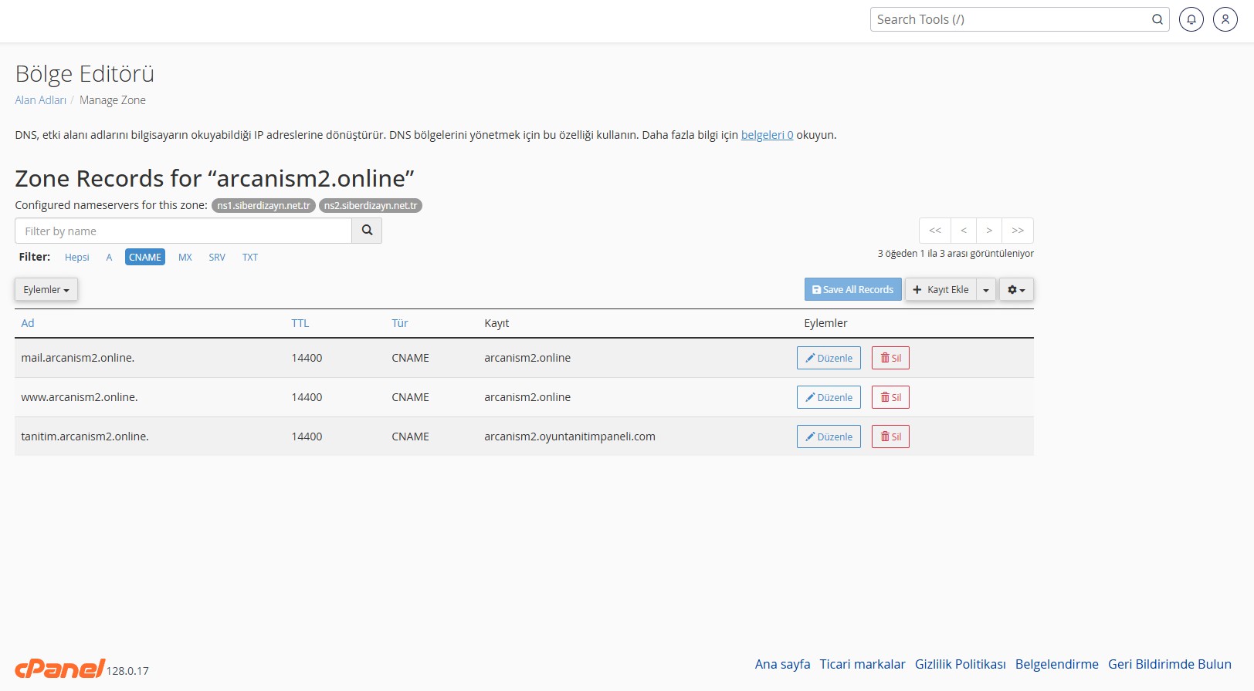Click the magnifier button beside Filter by name
The image size is (1254, 691).
[x=367, y=231]
